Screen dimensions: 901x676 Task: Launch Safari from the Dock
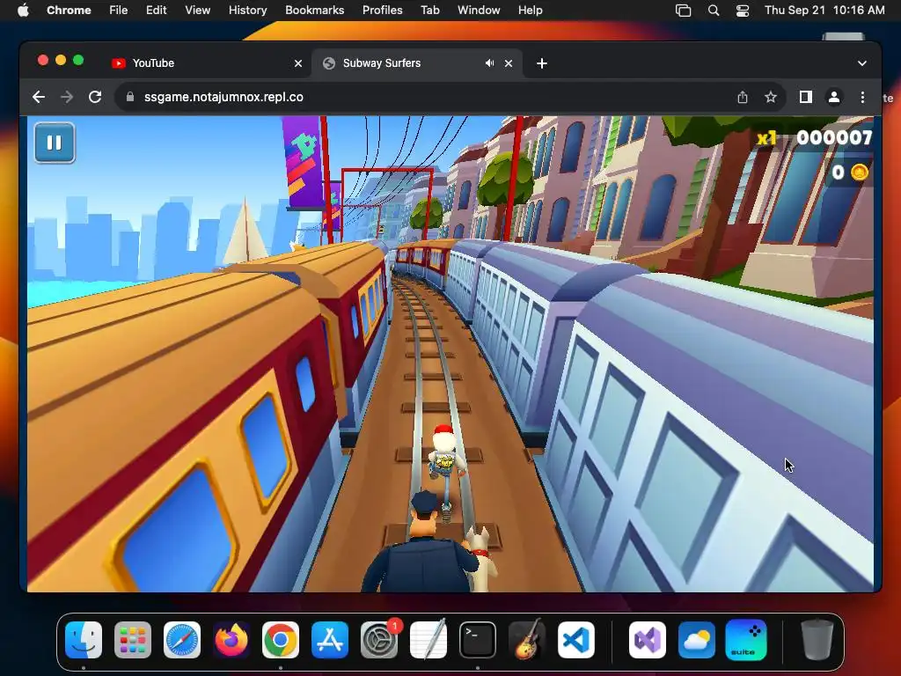(182, 639)
